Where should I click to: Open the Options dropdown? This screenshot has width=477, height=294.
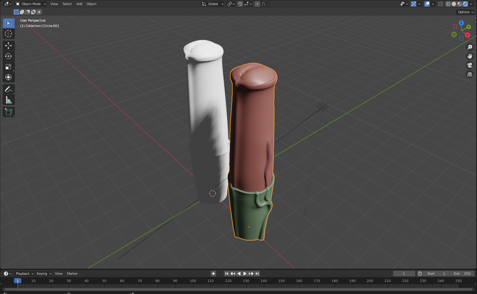pyautogui.click(x=466, y=12)
